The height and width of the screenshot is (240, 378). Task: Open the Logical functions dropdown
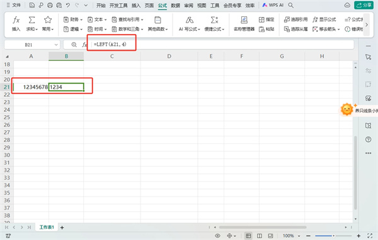pyautogui.click(x=73, y=29)
